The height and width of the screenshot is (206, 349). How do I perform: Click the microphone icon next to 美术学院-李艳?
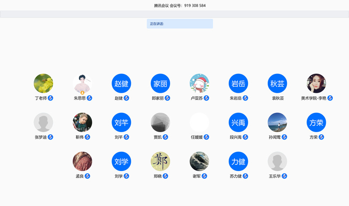(330, 98)
